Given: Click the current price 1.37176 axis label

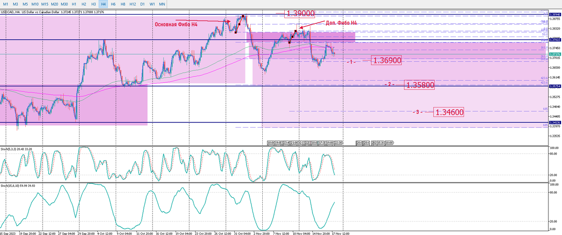Looking at the screenshot, I should (x=555, y=54).
